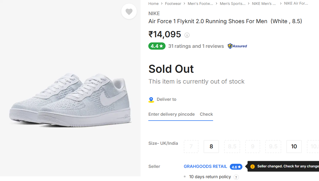Open GRAHGOODS RETAIL seller link
319x181 pixels.
coord(205,166)
